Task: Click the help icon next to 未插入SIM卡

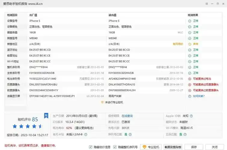Action: click(x=86, y=134)
